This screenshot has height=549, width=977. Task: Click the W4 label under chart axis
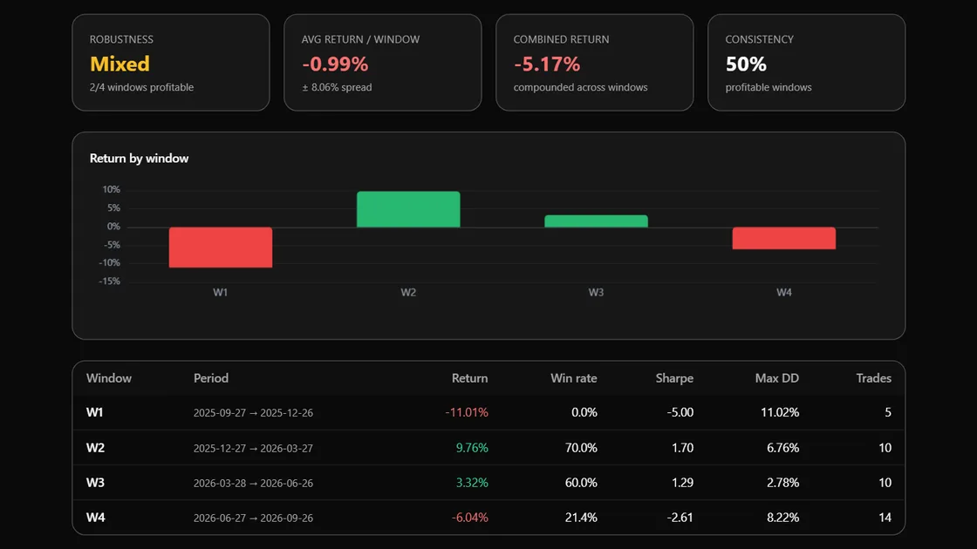click(784, 292)
